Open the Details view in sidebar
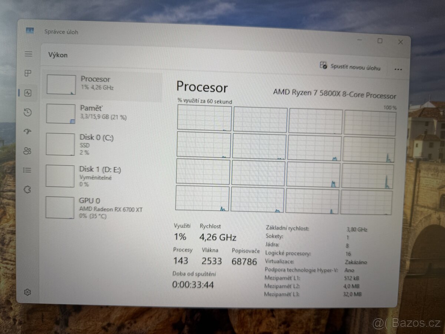Viewport: 445px width, 334px height. [x=28, y=170]
